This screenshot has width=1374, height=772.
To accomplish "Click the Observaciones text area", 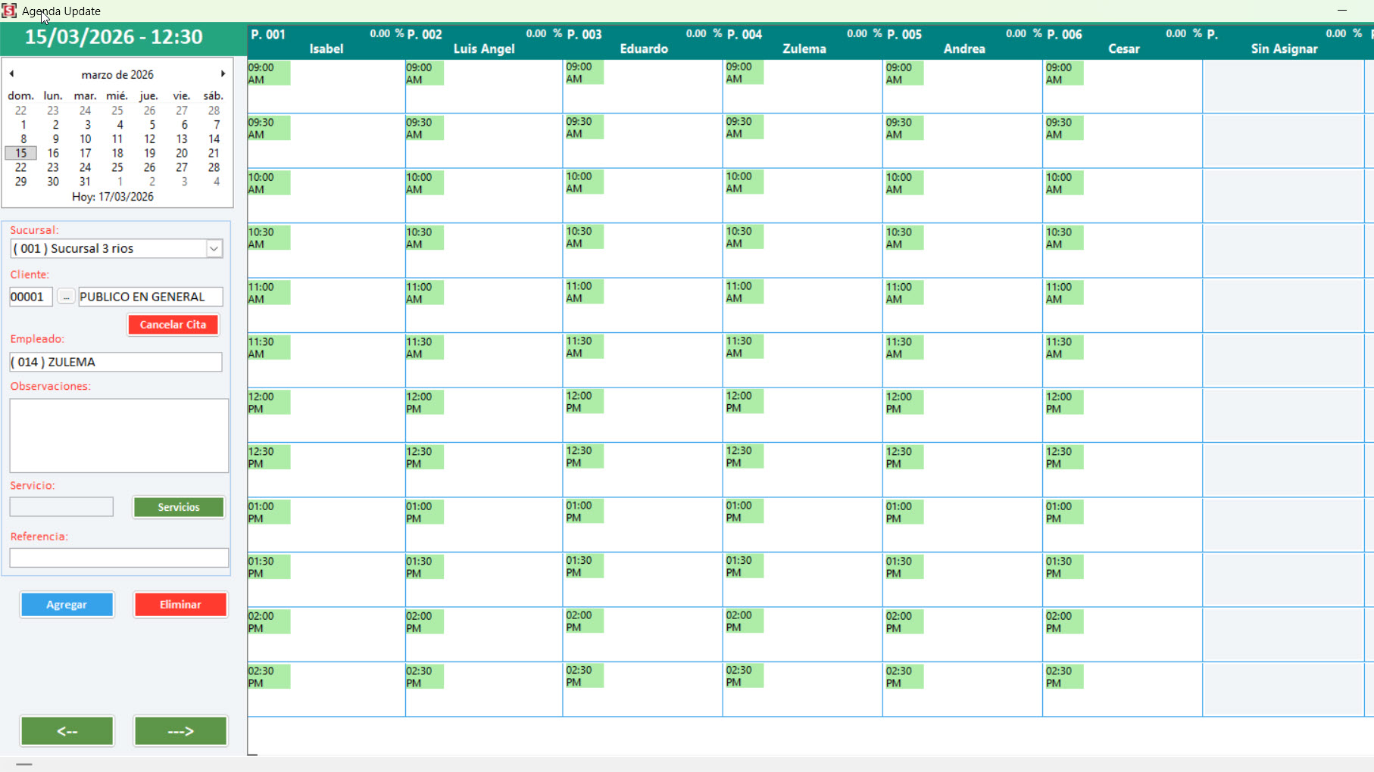I will click(119, 436).
